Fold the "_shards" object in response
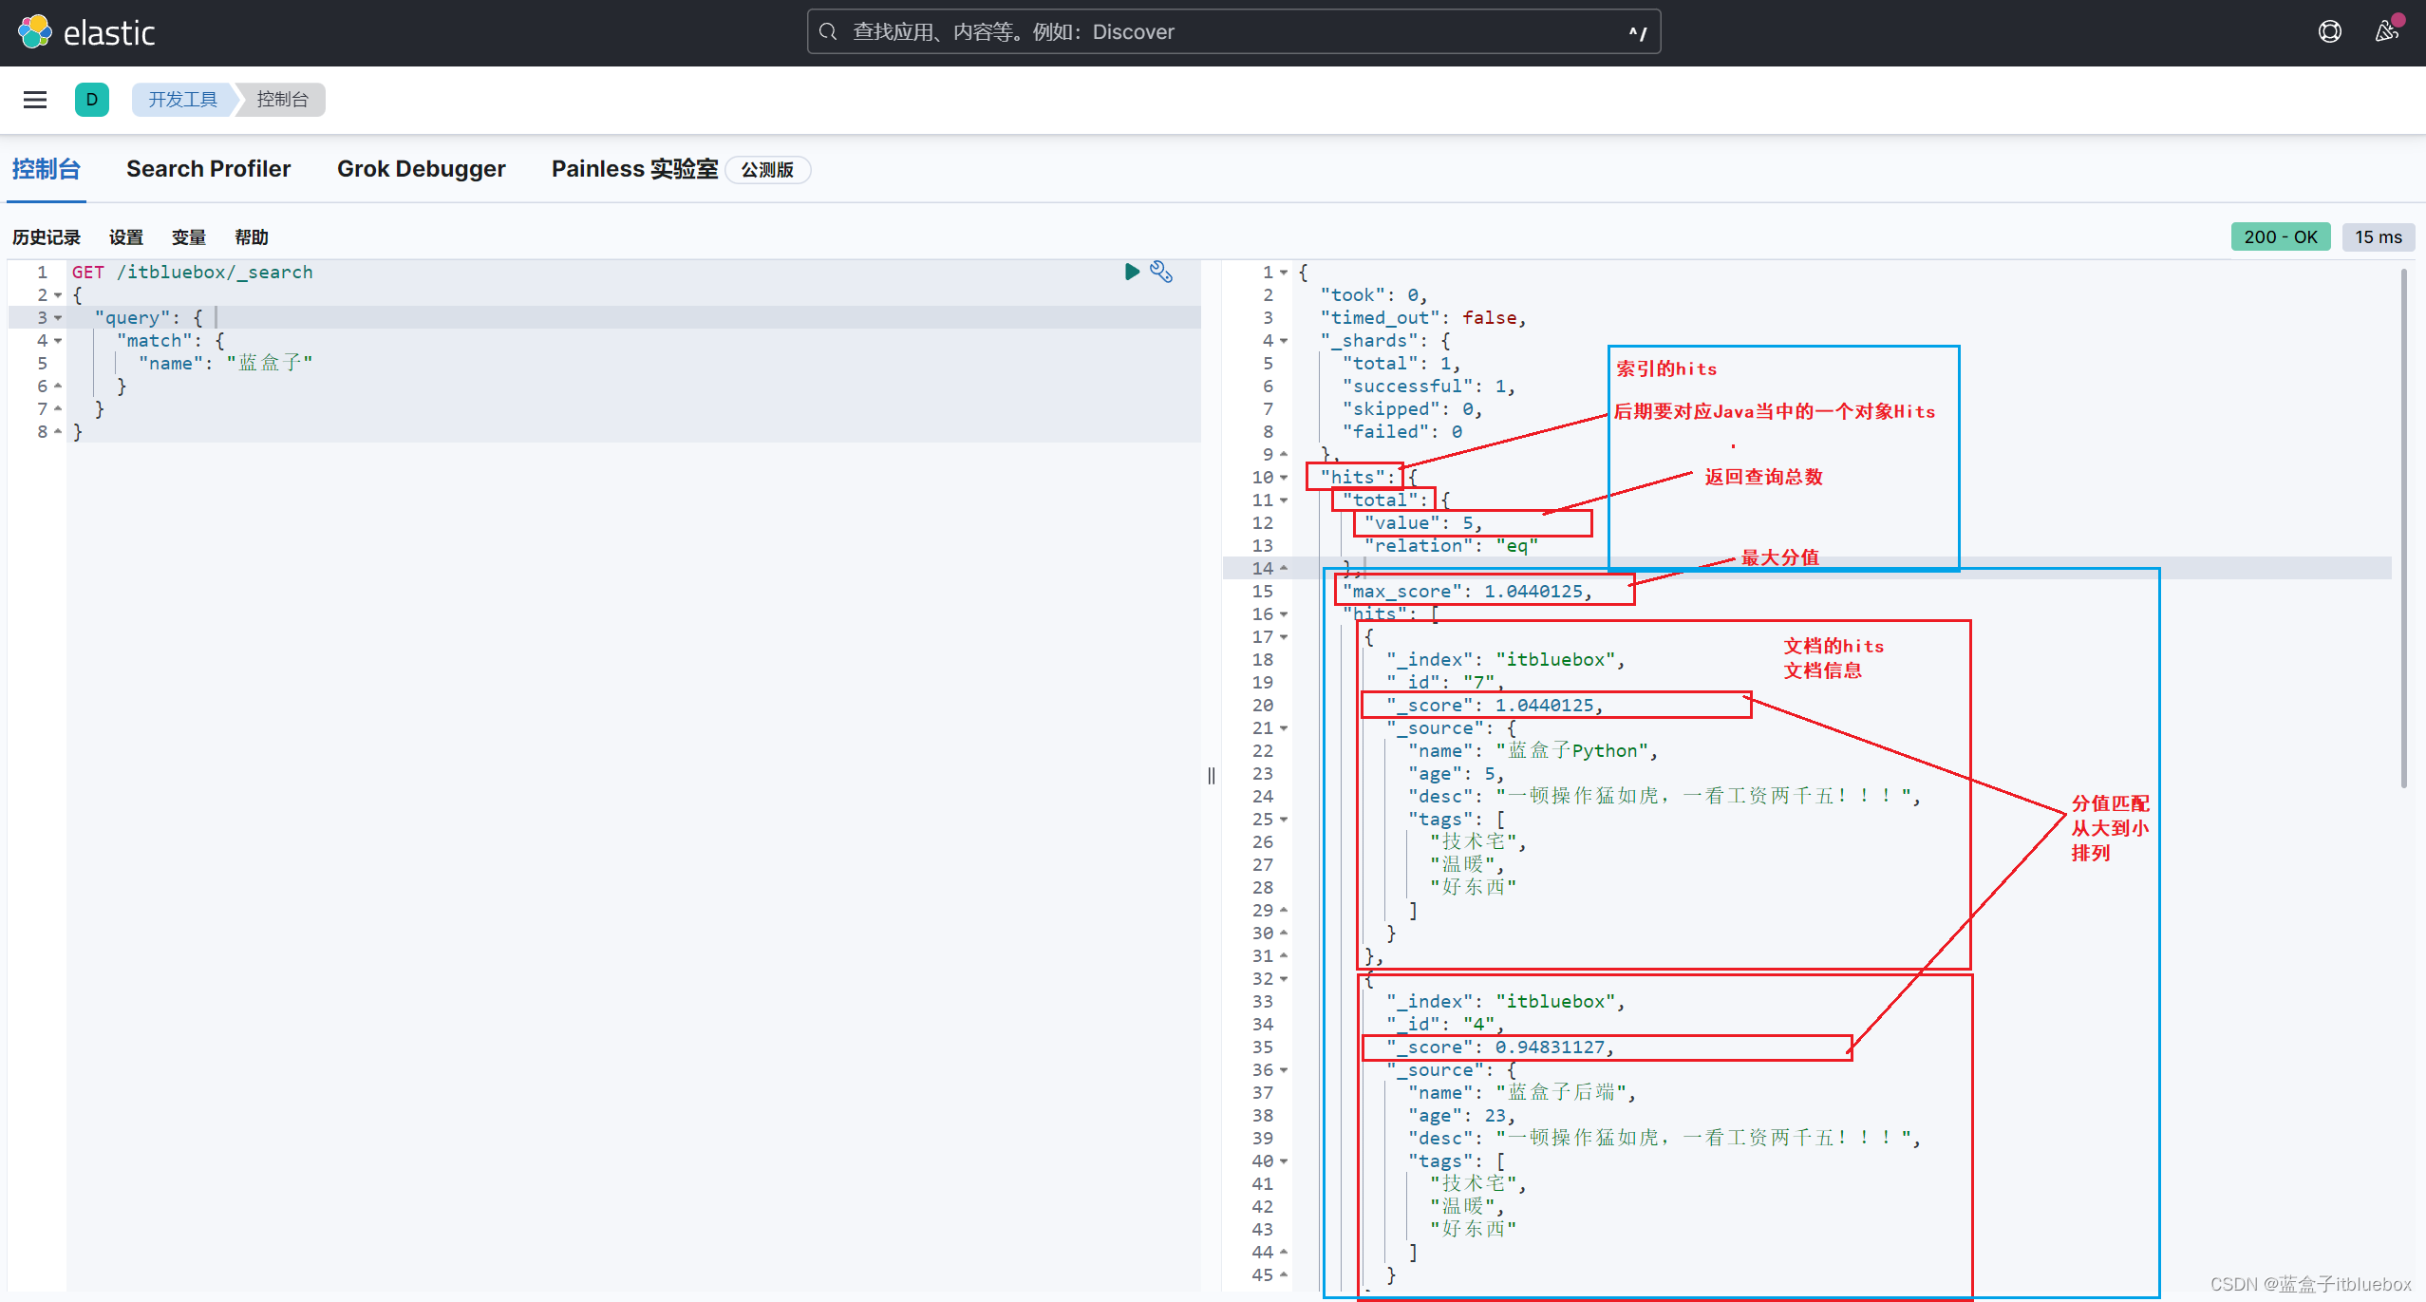2426x1302 pixels. (x=1284, y=341)
